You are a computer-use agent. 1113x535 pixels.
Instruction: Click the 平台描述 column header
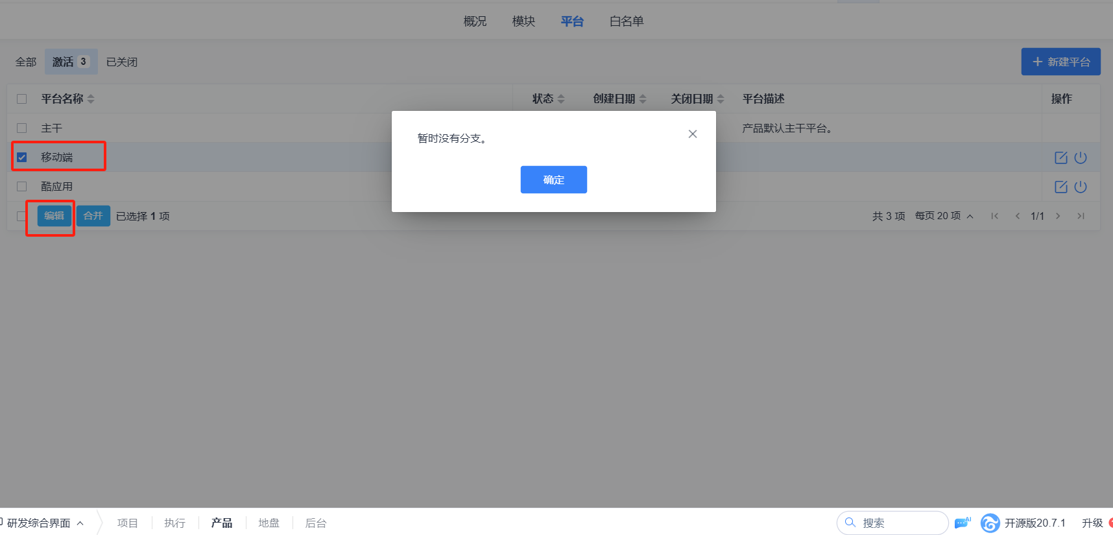tap(763, 99)
